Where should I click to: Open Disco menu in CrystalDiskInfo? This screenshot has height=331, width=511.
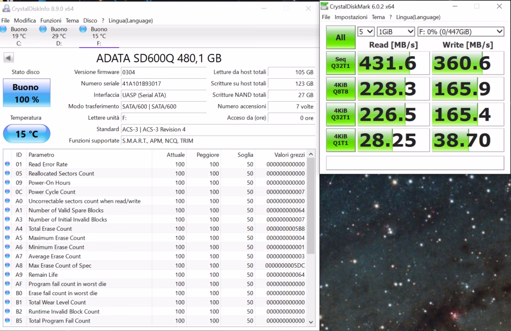(x=90, y=20)
